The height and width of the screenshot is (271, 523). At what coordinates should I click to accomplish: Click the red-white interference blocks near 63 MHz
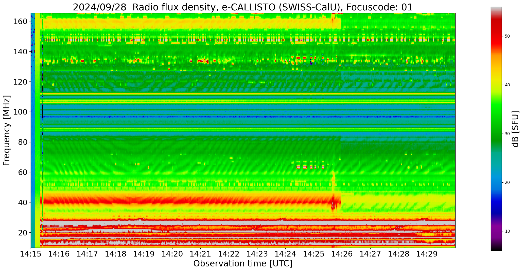click(310, 167)
